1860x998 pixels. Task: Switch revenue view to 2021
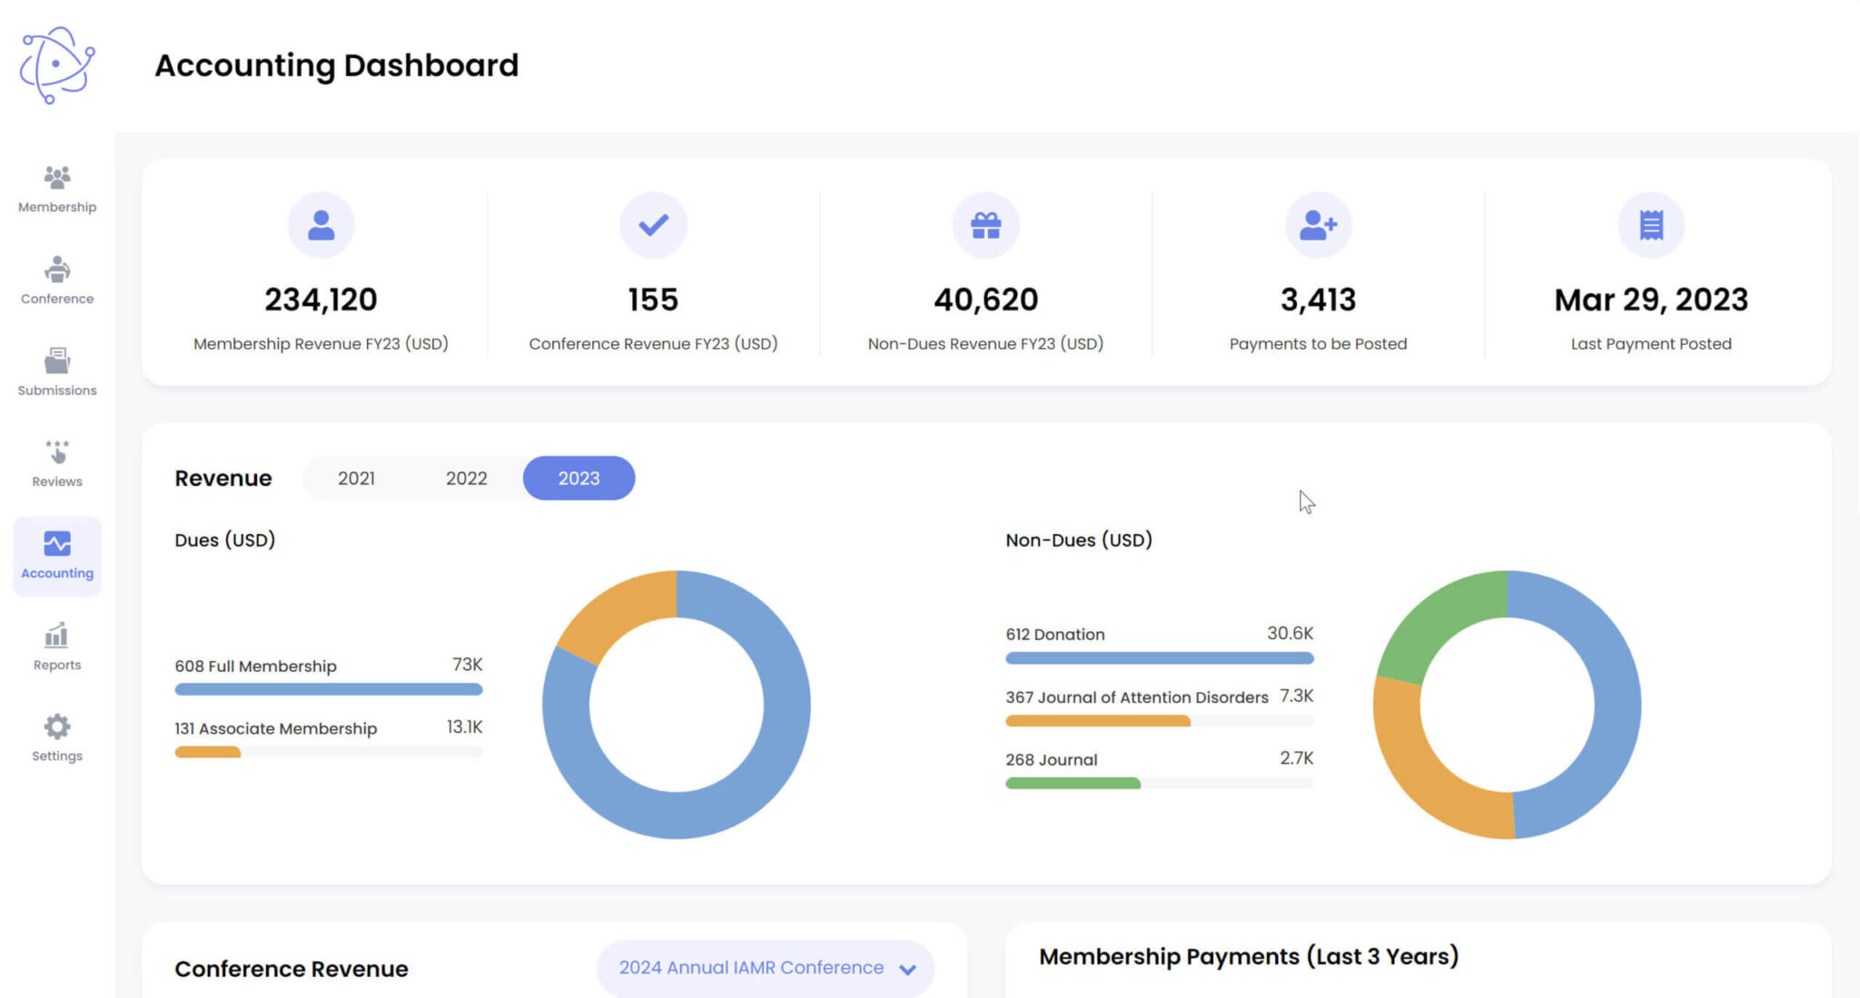[358, 478]
